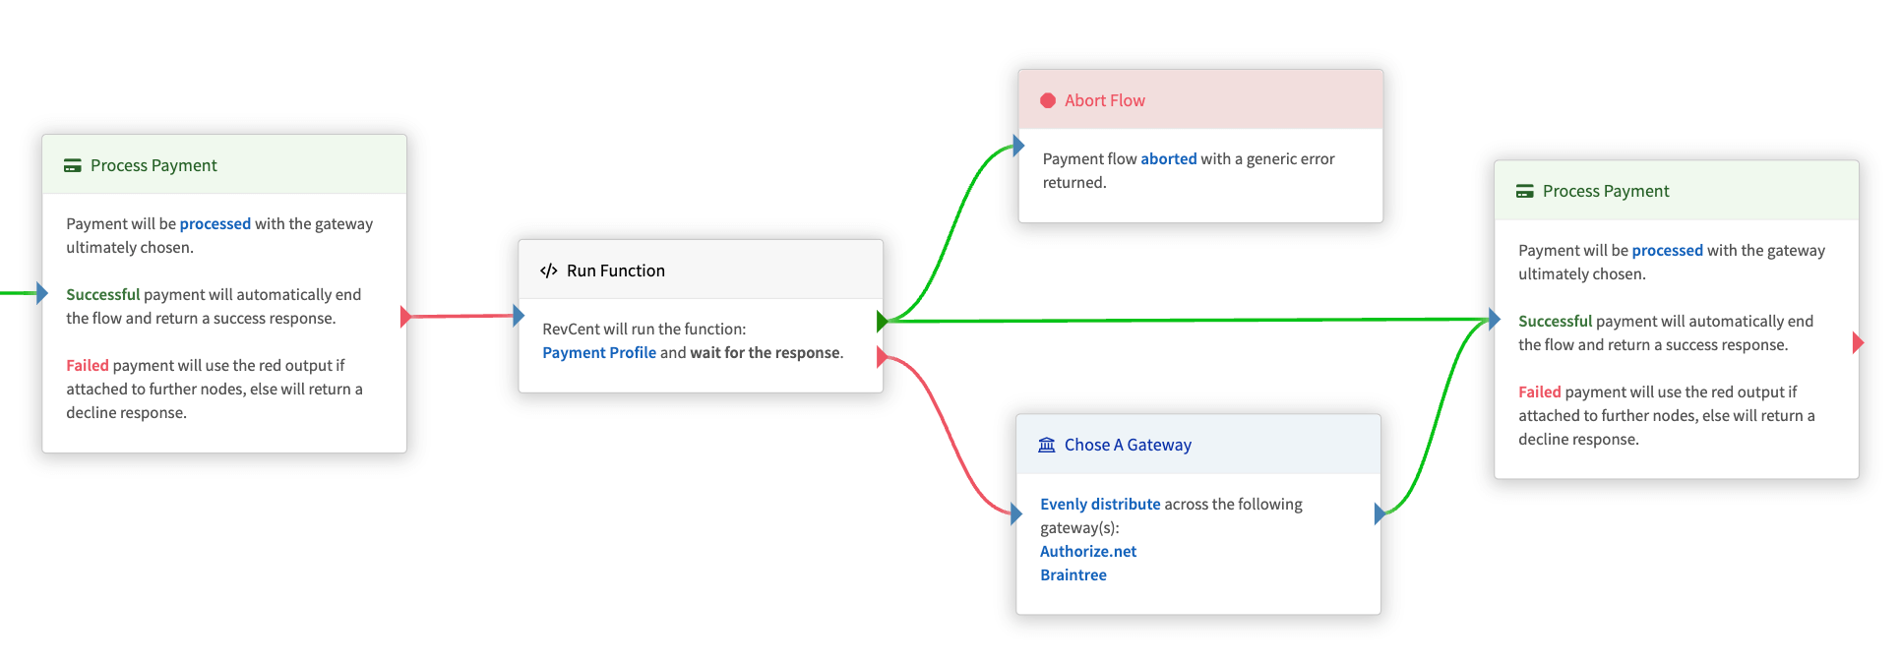The width and height of the screenshot is (1901, 663).
Task: Click the credit card icon on the left Process Payment node
Action: coord(73,165)
